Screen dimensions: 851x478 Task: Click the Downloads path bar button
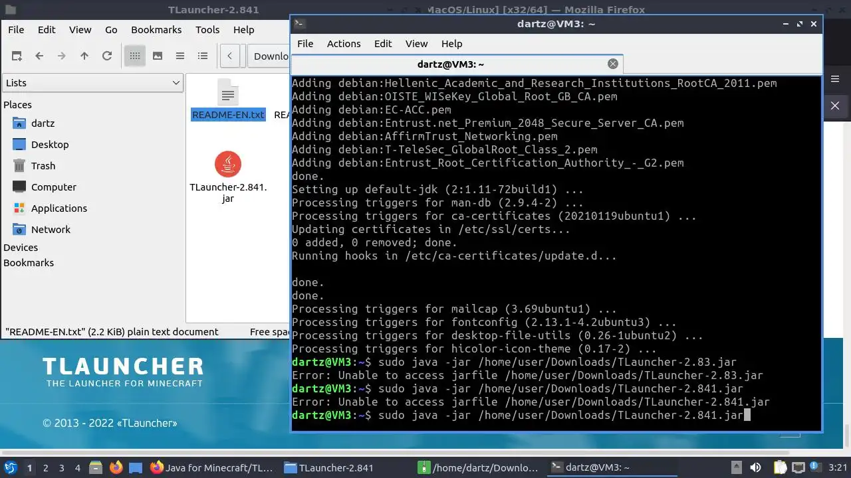coord(269,56)
